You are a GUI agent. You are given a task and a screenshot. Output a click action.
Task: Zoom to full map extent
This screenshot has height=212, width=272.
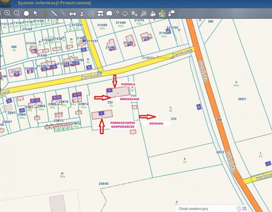click(x=26, y=13)
